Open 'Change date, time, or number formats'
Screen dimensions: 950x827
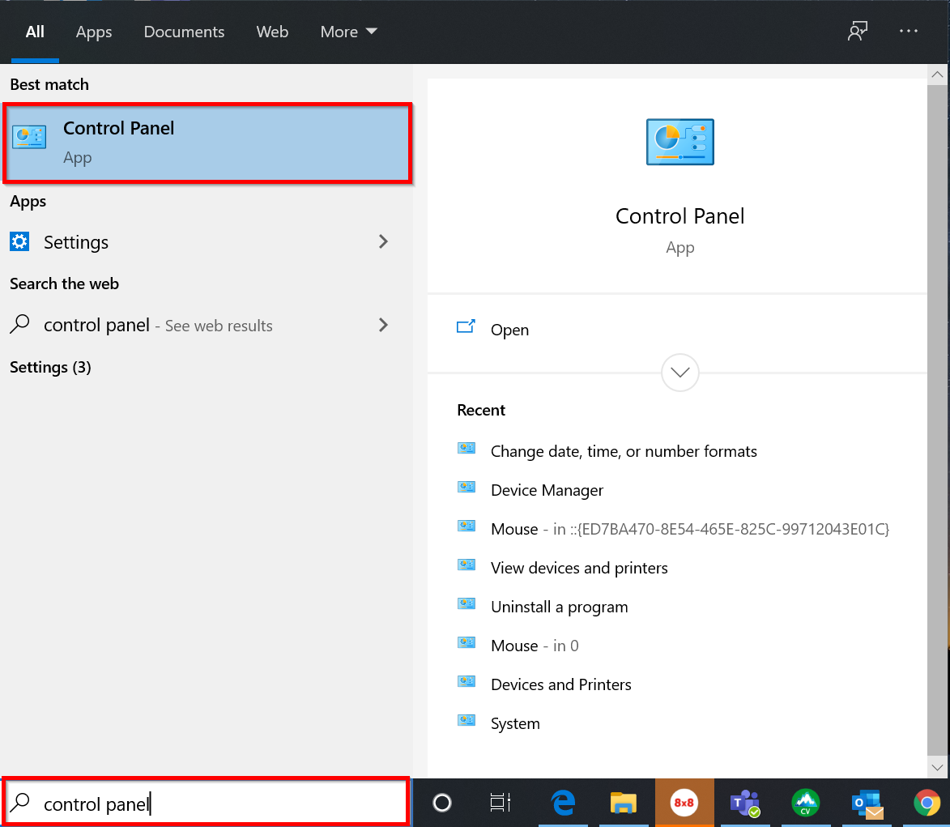click(x=624, y=451)
